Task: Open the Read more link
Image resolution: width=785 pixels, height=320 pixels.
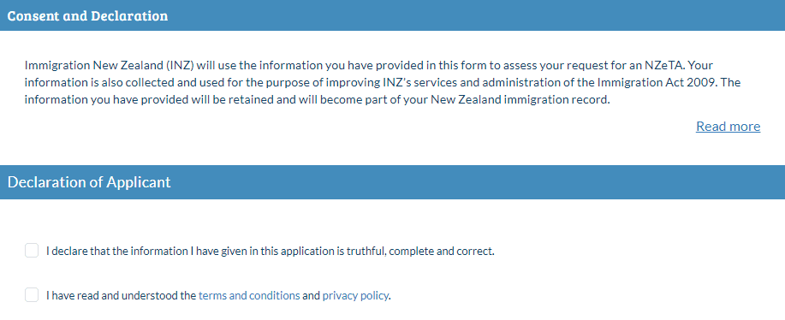Action: click(728, 127)
